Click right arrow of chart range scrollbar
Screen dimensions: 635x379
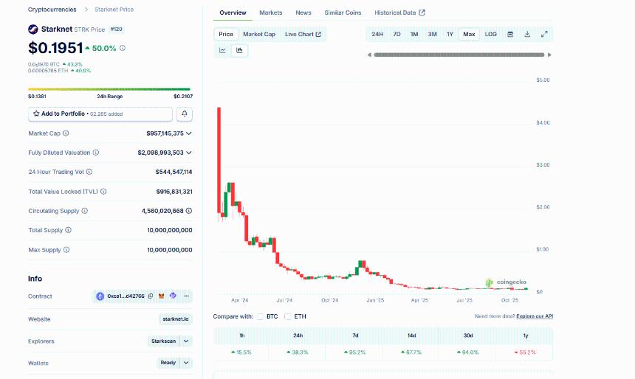[x=549, y=55]
